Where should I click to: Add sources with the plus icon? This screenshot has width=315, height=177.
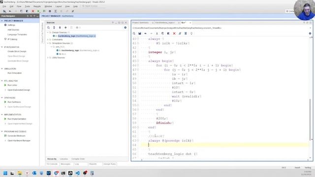pos(65,28)
